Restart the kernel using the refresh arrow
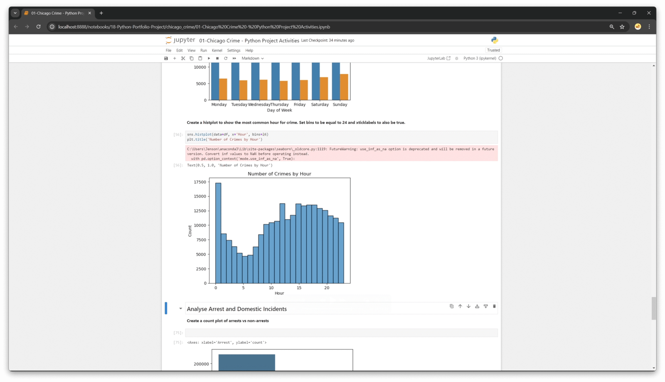The height and width of the screenshot is (382, 665). coord(226,58)
